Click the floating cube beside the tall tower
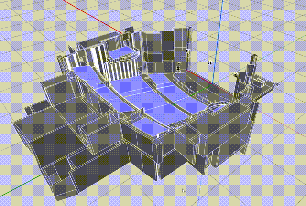Image resolution: width=306 pixels, height=206 pixels. 237,74
